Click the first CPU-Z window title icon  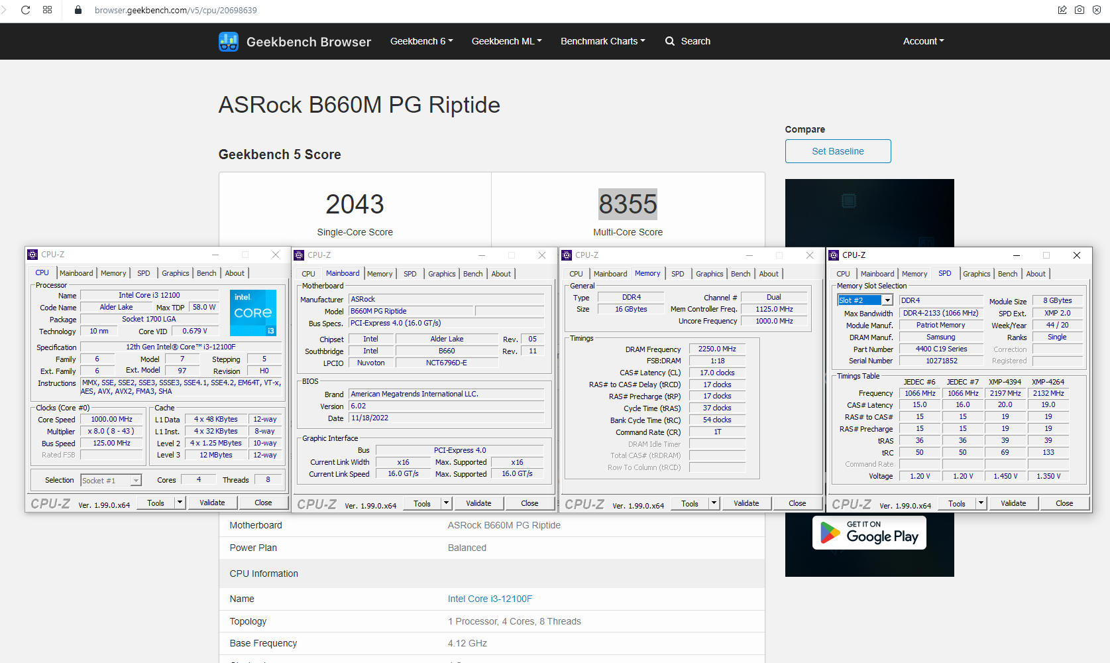coord(32,255)
